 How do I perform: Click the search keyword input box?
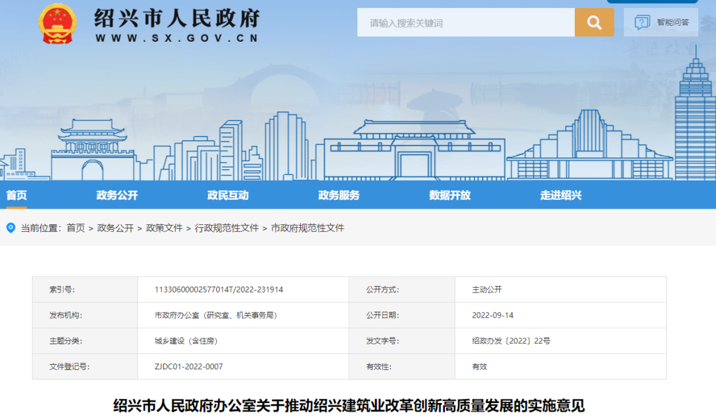coord(464,22)
